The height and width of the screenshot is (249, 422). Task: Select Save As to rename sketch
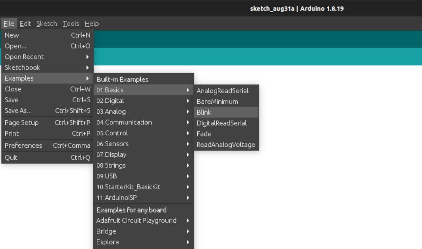pyautogui.click(x=18, y=110)
